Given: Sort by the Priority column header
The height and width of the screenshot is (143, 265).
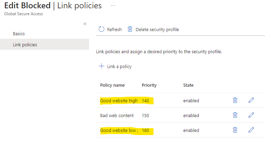Looking at the screenshot, I should point(149,85).
